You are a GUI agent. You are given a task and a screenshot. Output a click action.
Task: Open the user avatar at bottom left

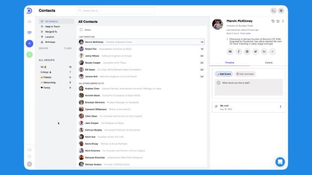pyautogui.click(x=29, y=164)
